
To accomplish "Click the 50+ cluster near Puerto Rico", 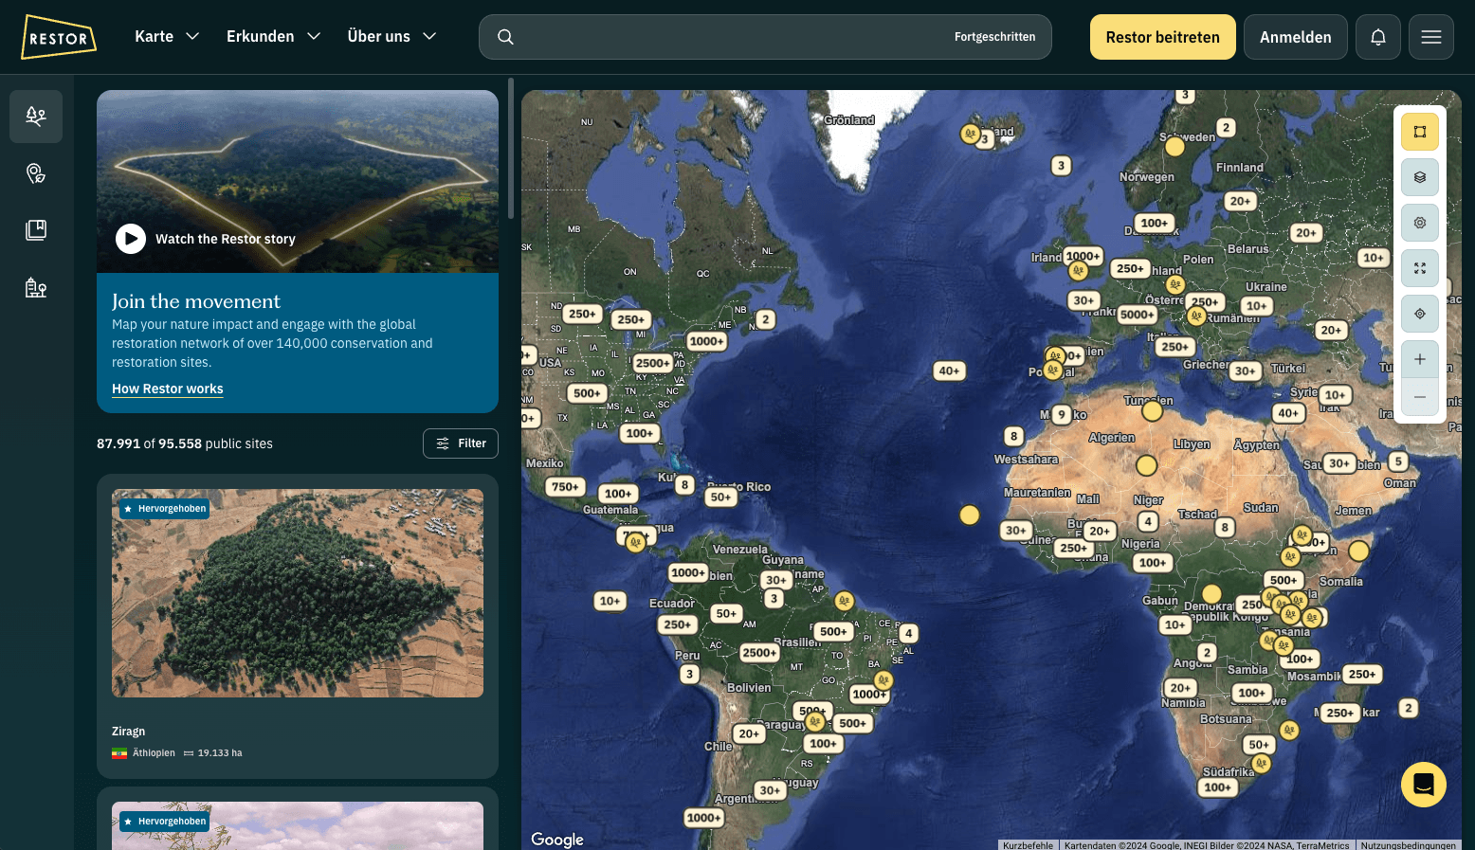I will tap(720, 497).
